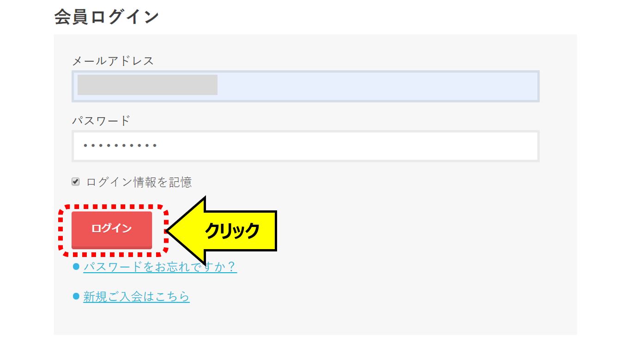Select the クリック text on arrow
The image size is (635, 346).
click(x=232, y=231)
